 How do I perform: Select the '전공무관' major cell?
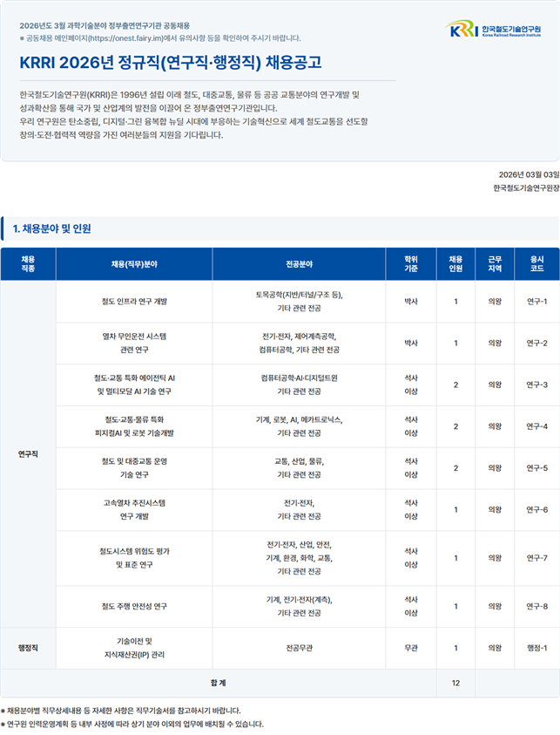click(x=299, y=649)
